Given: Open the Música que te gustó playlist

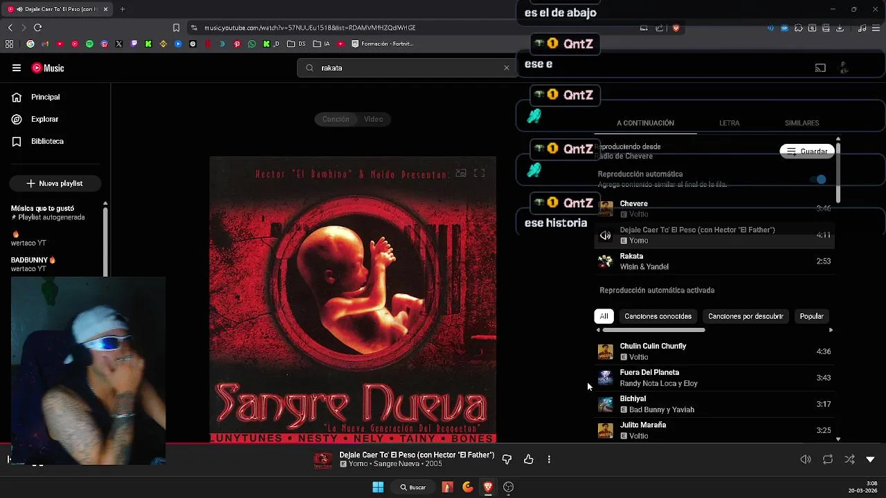Looking at the screenshot, I should point(48,212).
